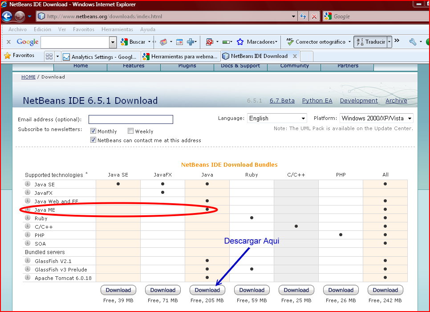This screenshot has height=312, width=430.
Task: Download the JavaFX bundle, 71 MB
Action: click(163, 290)
